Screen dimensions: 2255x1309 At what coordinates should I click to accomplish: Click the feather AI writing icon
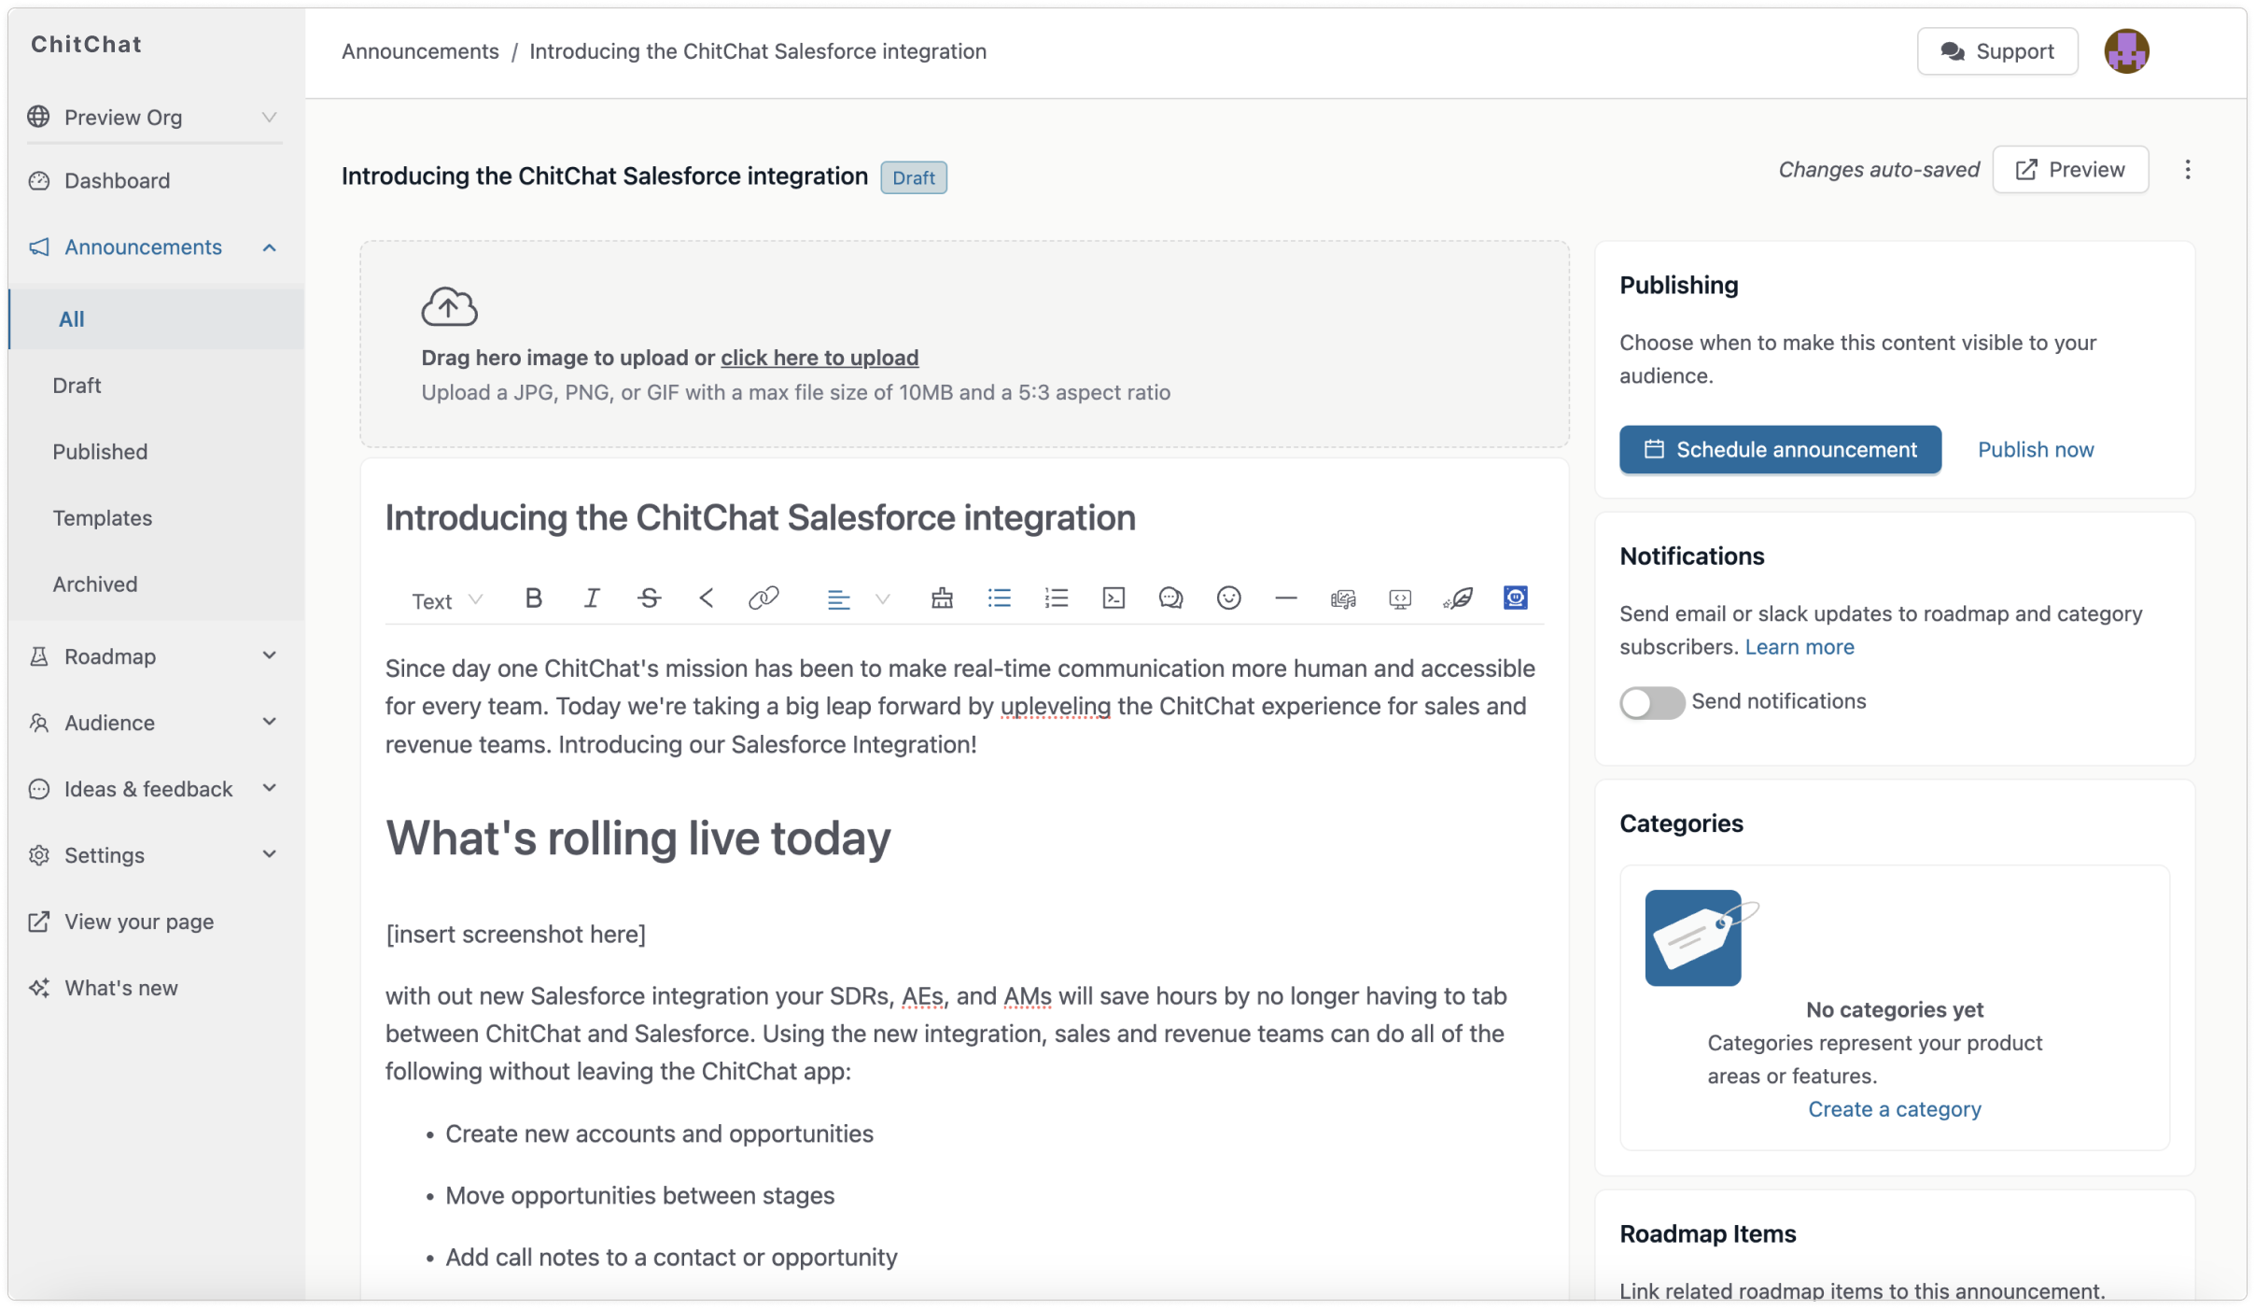pyautogui.click(x=1457, y=598)
